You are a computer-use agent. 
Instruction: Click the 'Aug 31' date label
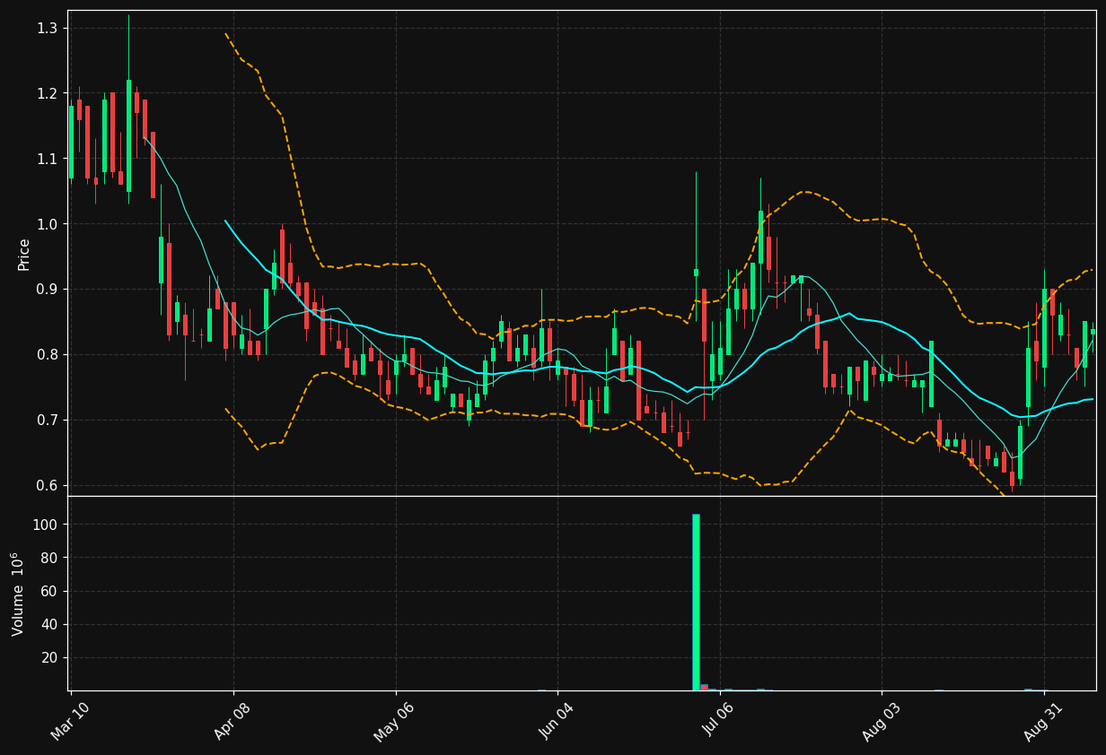(1042, 721)
